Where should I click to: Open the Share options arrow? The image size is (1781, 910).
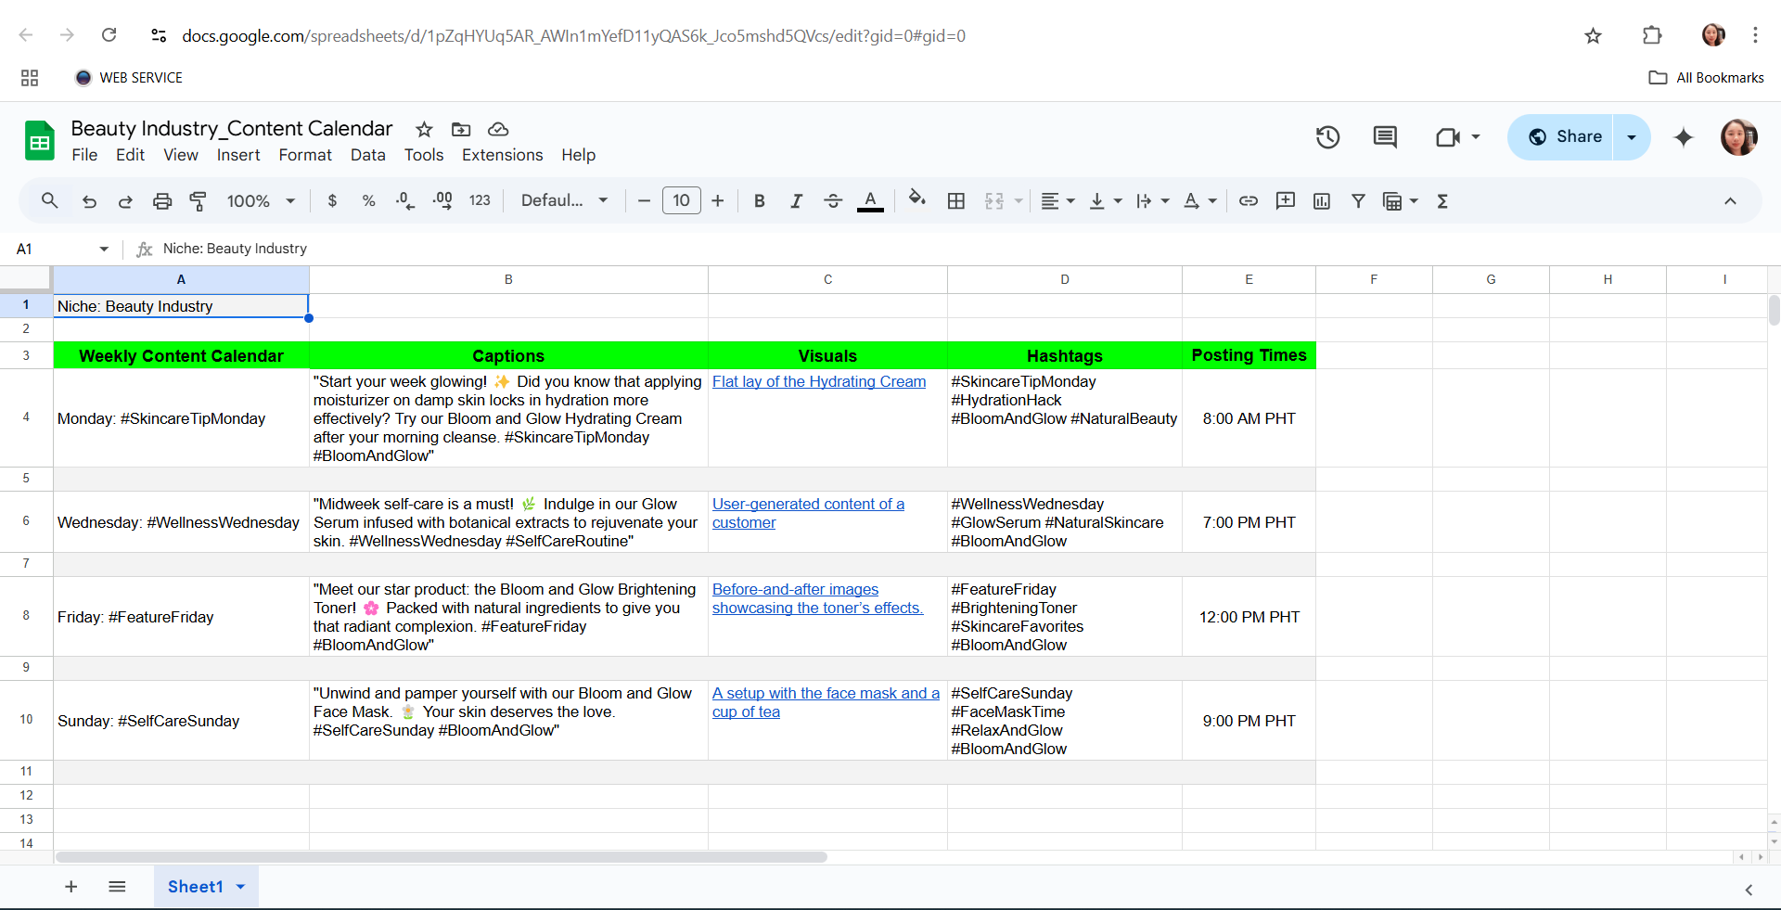pos(1632,137)
